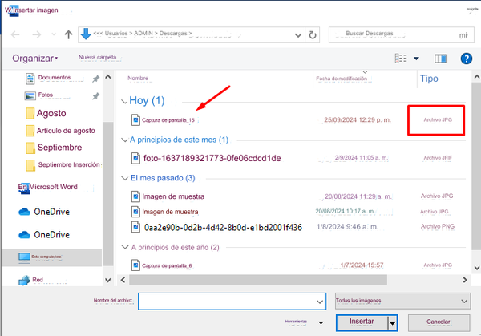Expand the Insertar button dropdown arrow
This screenshot has width=481, height=336.
pyautogui.click(x=392, y=322)
